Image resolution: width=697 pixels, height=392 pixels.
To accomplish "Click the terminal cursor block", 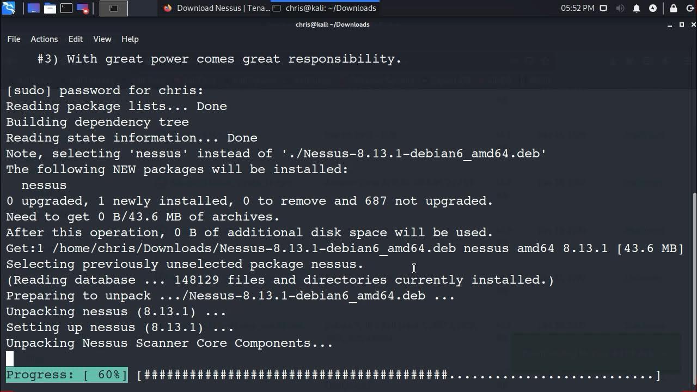I will point(10,359).
